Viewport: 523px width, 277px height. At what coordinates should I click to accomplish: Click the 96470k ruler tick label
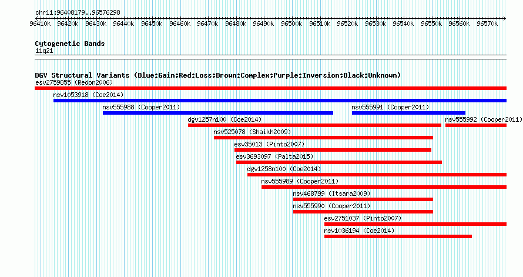208,24
